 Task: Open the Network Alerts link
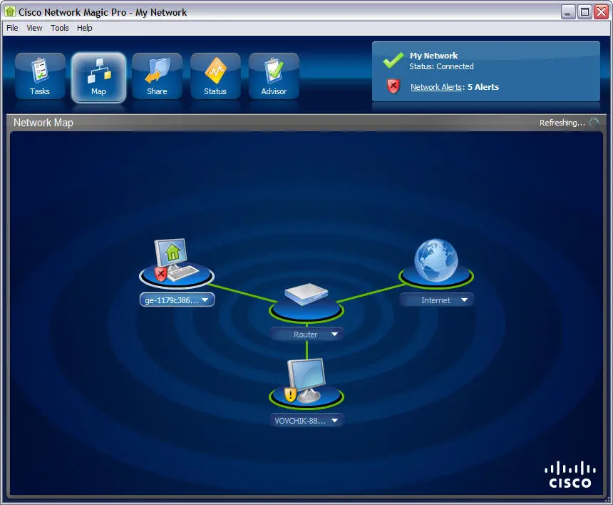[x=436, y=87]
